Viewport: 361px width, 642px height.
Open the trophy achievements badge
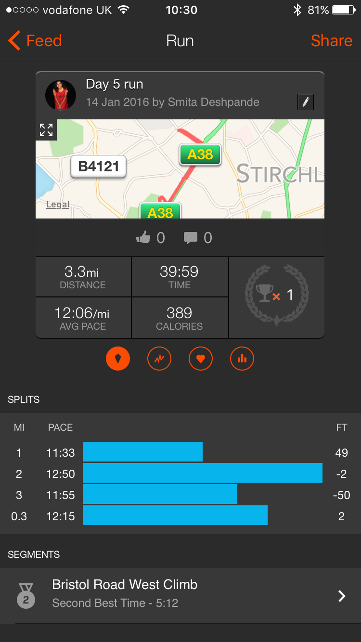pyautogui.click(x=276, y=295)
